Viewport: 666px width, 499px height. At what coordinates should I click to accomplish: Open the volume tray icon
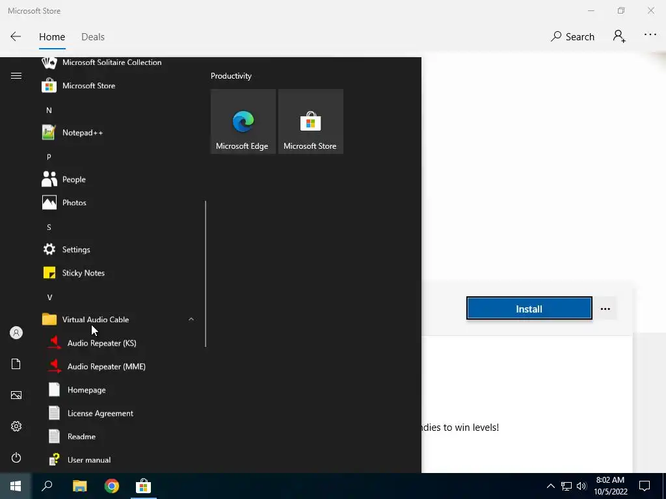[x=581, y=486]
